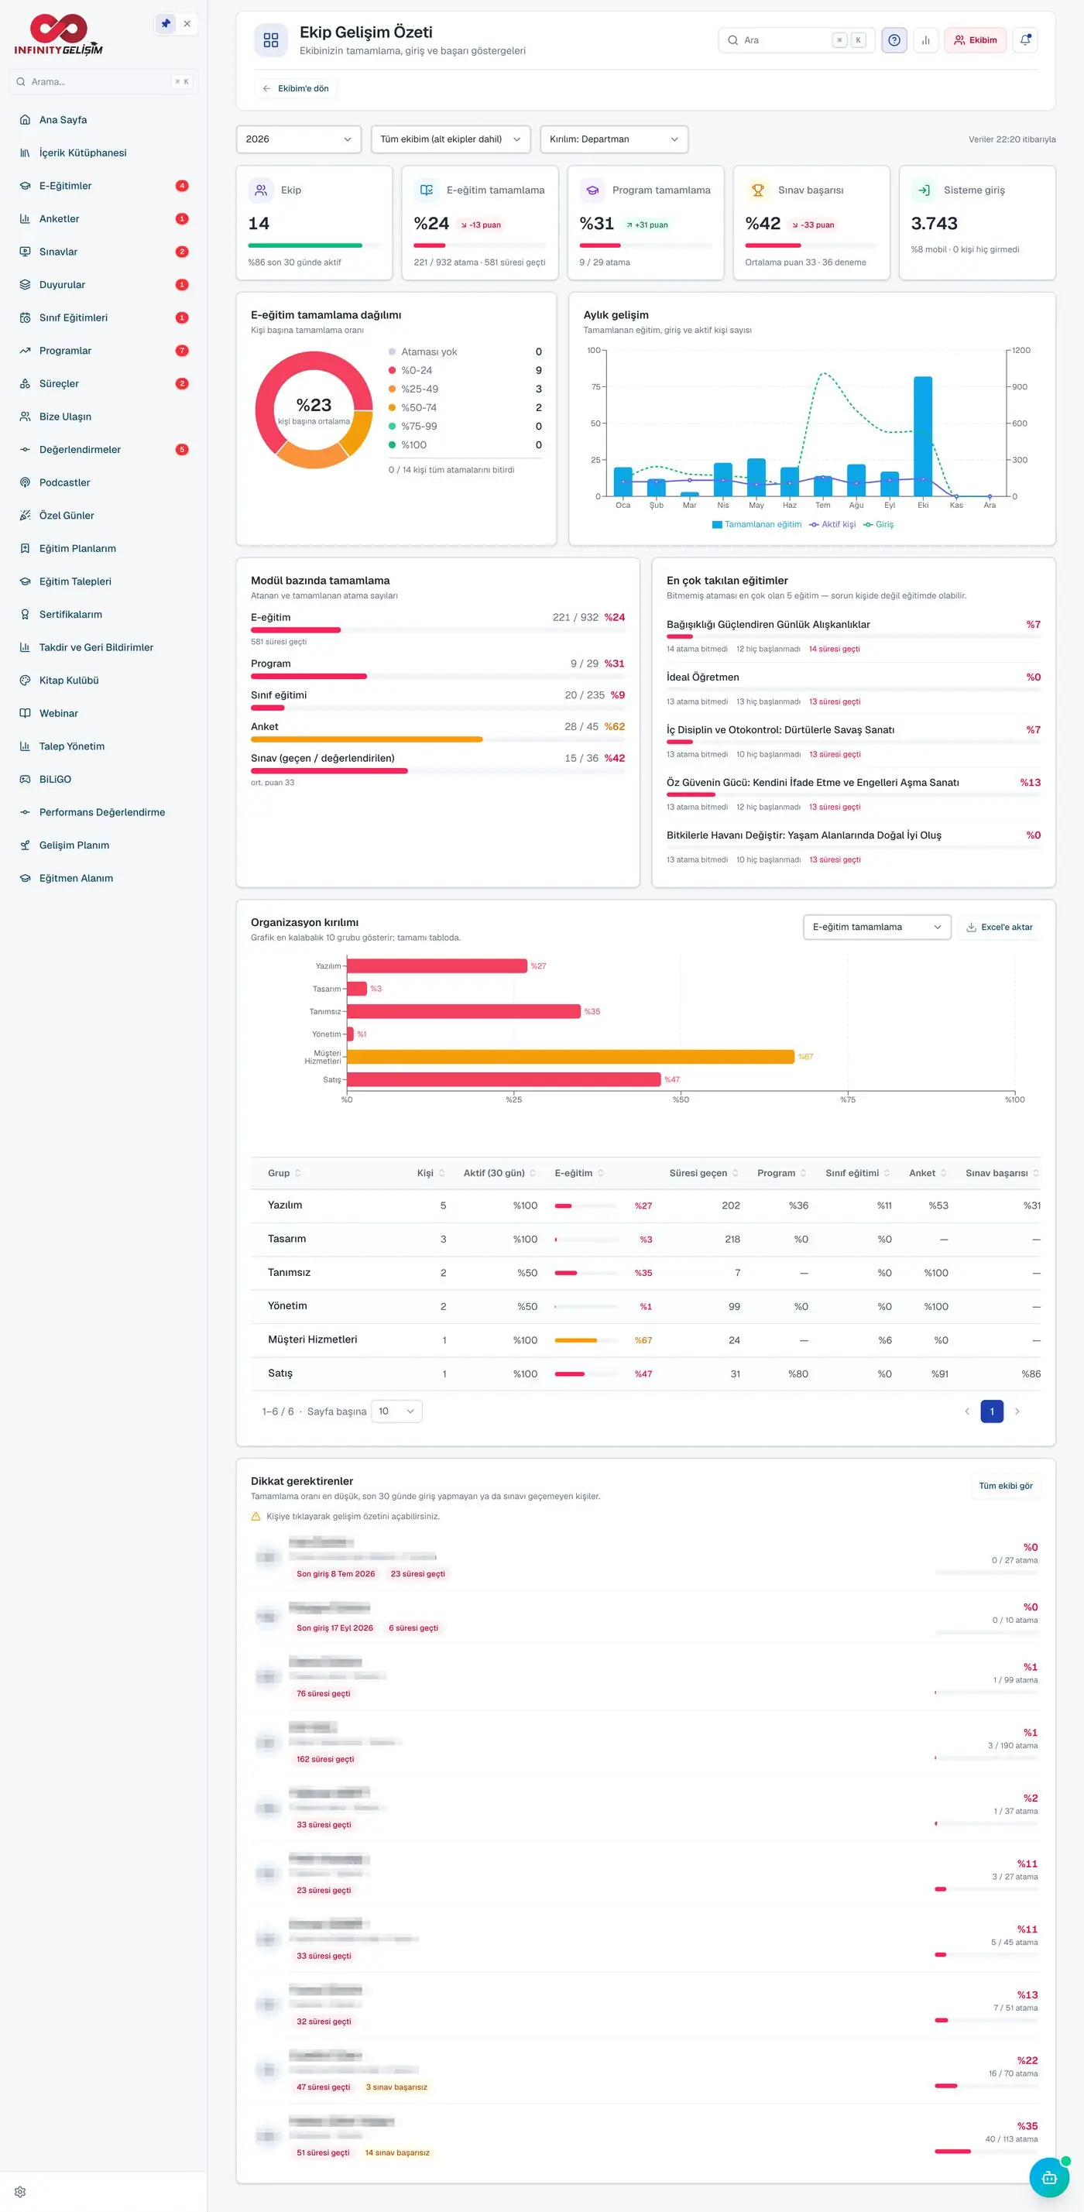Click the Ekibim header button
The width and height of the screenshot is (1084, 2212).
click(976, 40)
